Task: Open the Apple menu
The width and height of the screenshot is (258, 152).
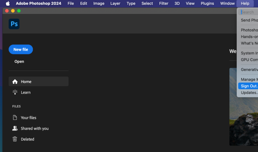Action: (8, 4)
